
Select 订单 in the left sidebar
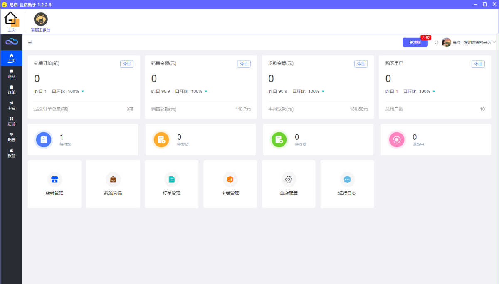pyautogui.click(x=12, y=90)
